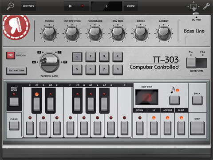Screen dimensions: 213x160
Task: Click the ENV MOD knob
Action: pyautogui.click(x=118, y=34)
